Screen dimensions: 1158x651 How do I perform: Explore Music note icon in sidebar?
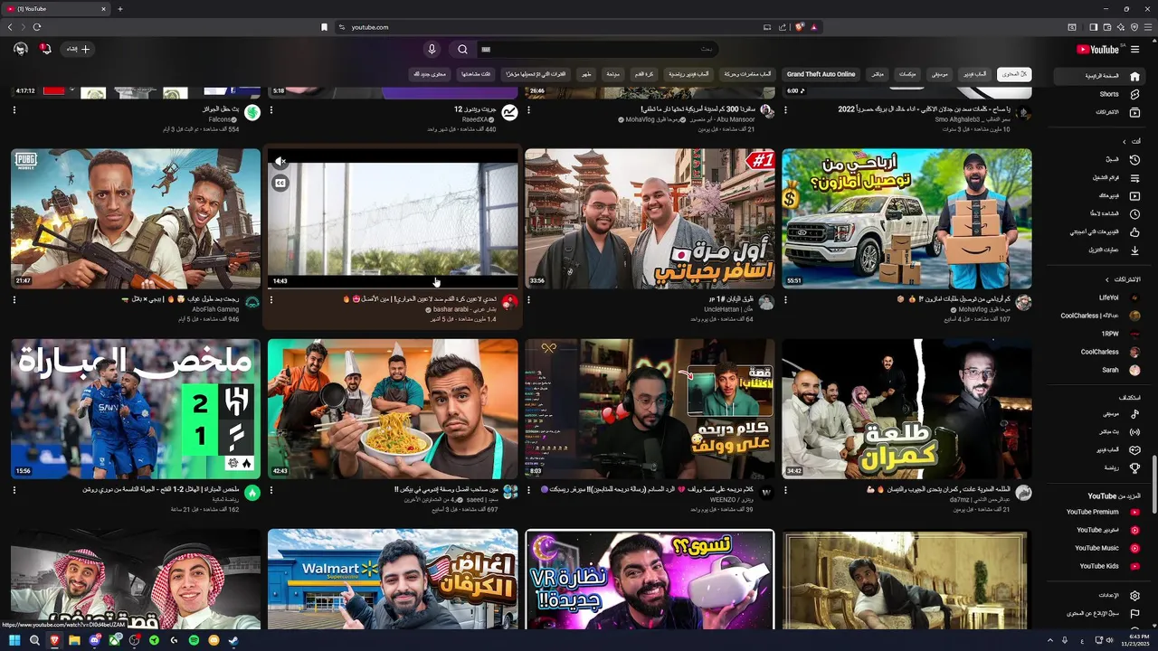[x=1134, y=413]
